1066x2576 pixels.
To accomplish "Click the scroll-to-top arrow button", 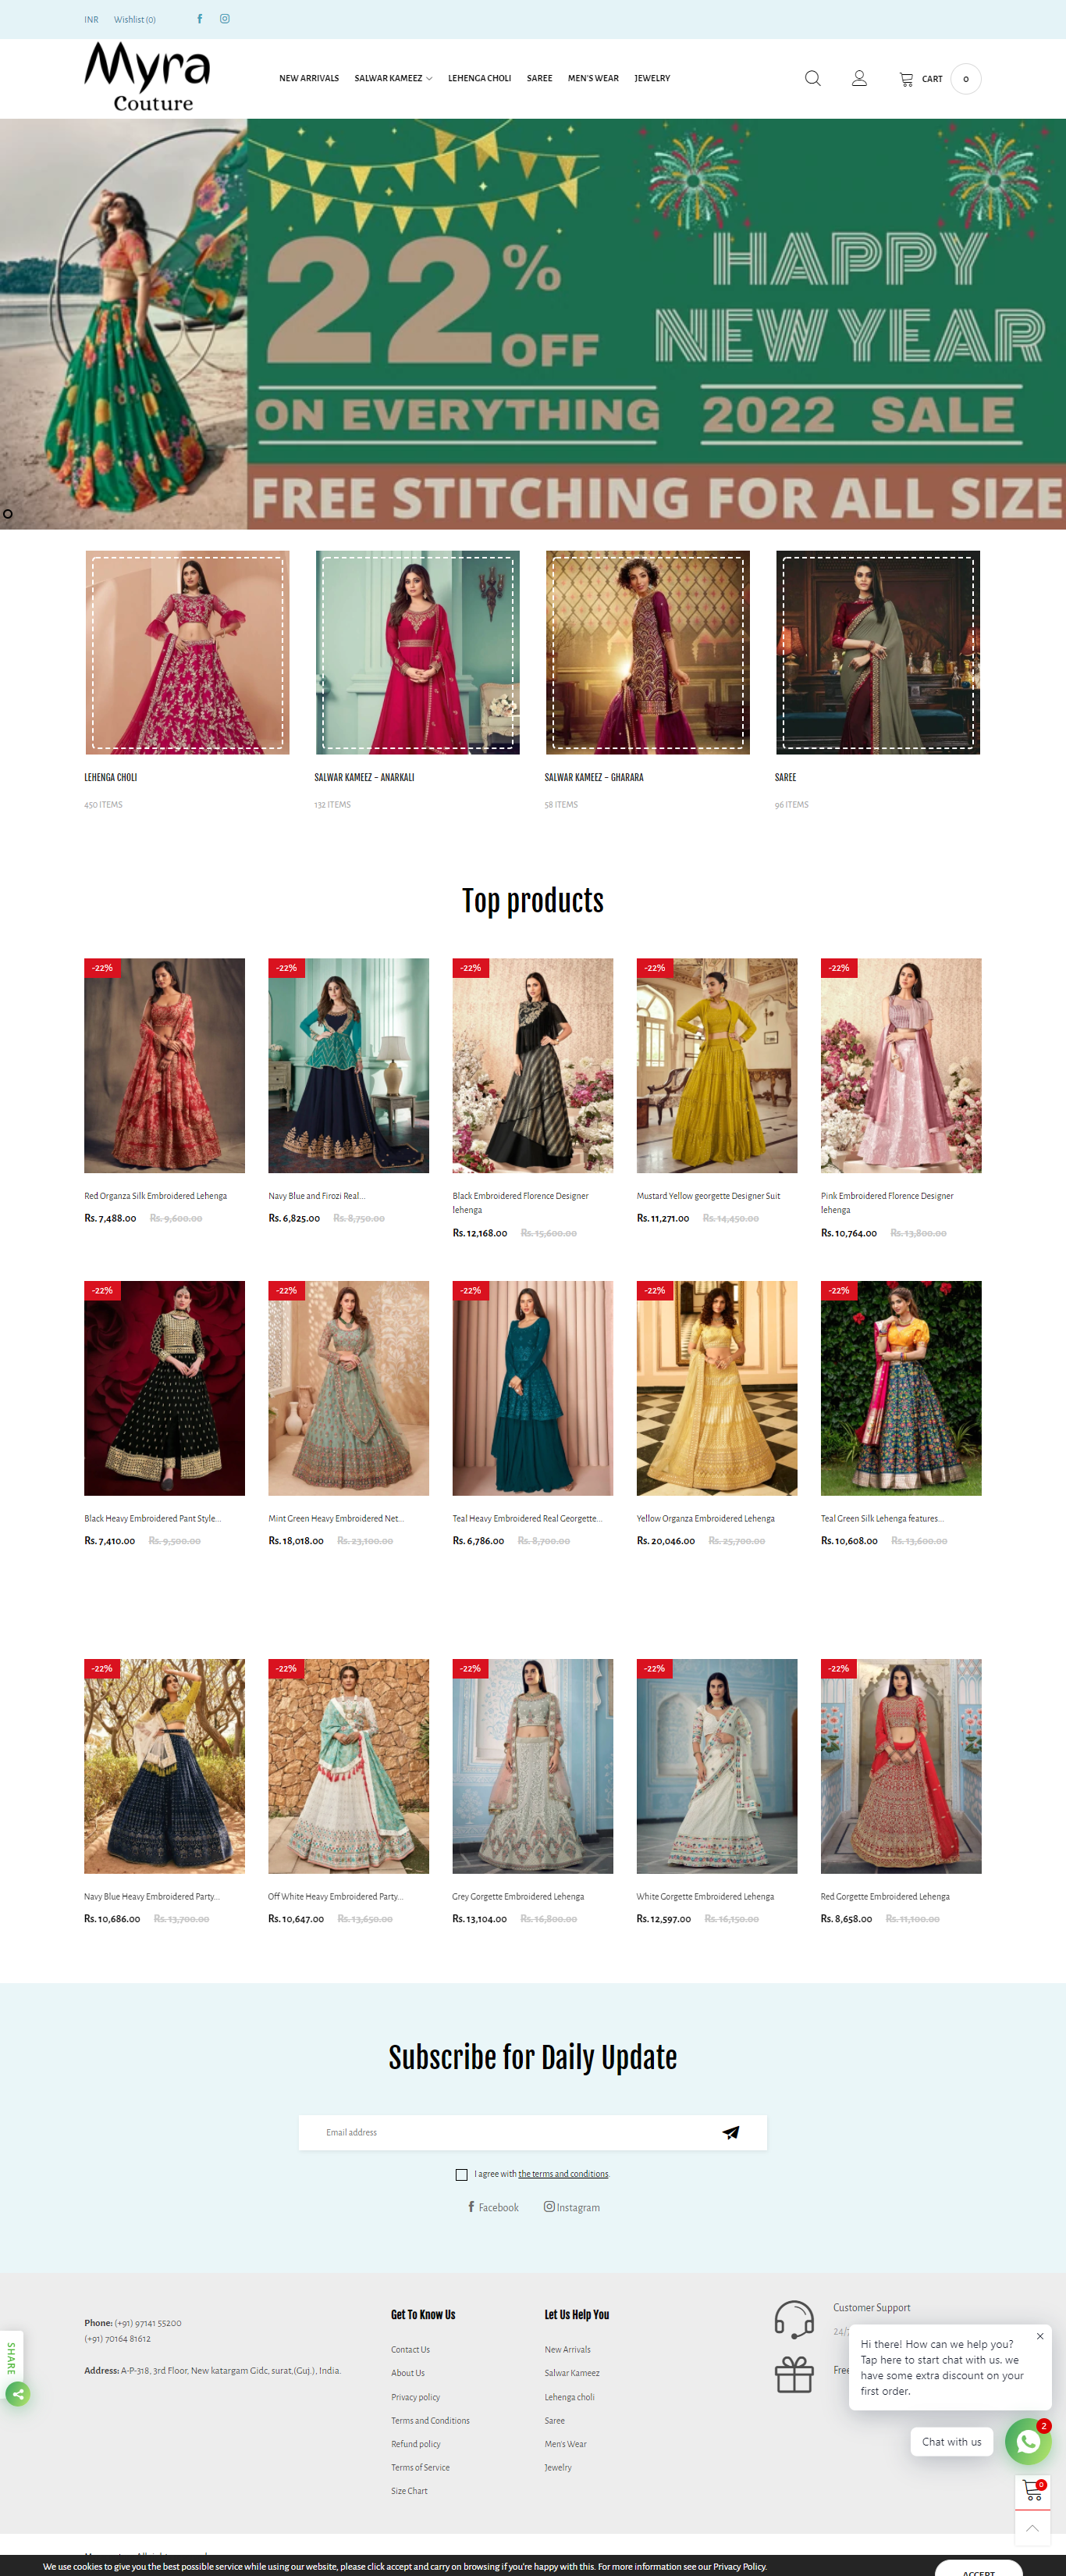I will click(x=1032, y=2528).
